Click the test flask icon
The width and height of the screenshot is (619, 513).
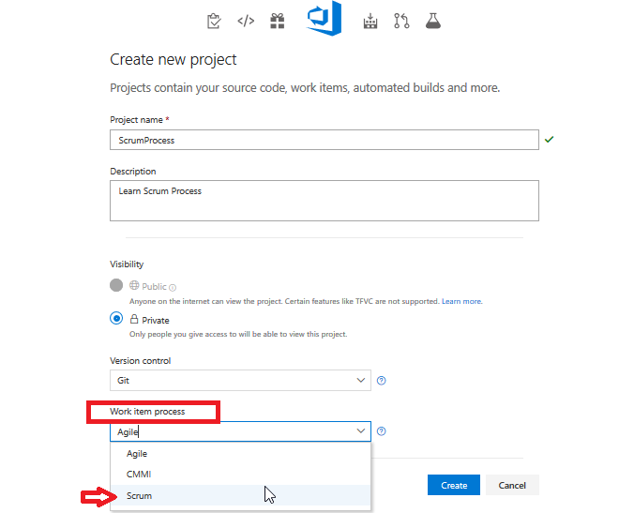point(432,21)
